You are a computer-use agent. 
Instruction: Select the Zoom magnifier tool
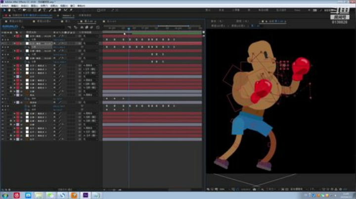point(14,10)
